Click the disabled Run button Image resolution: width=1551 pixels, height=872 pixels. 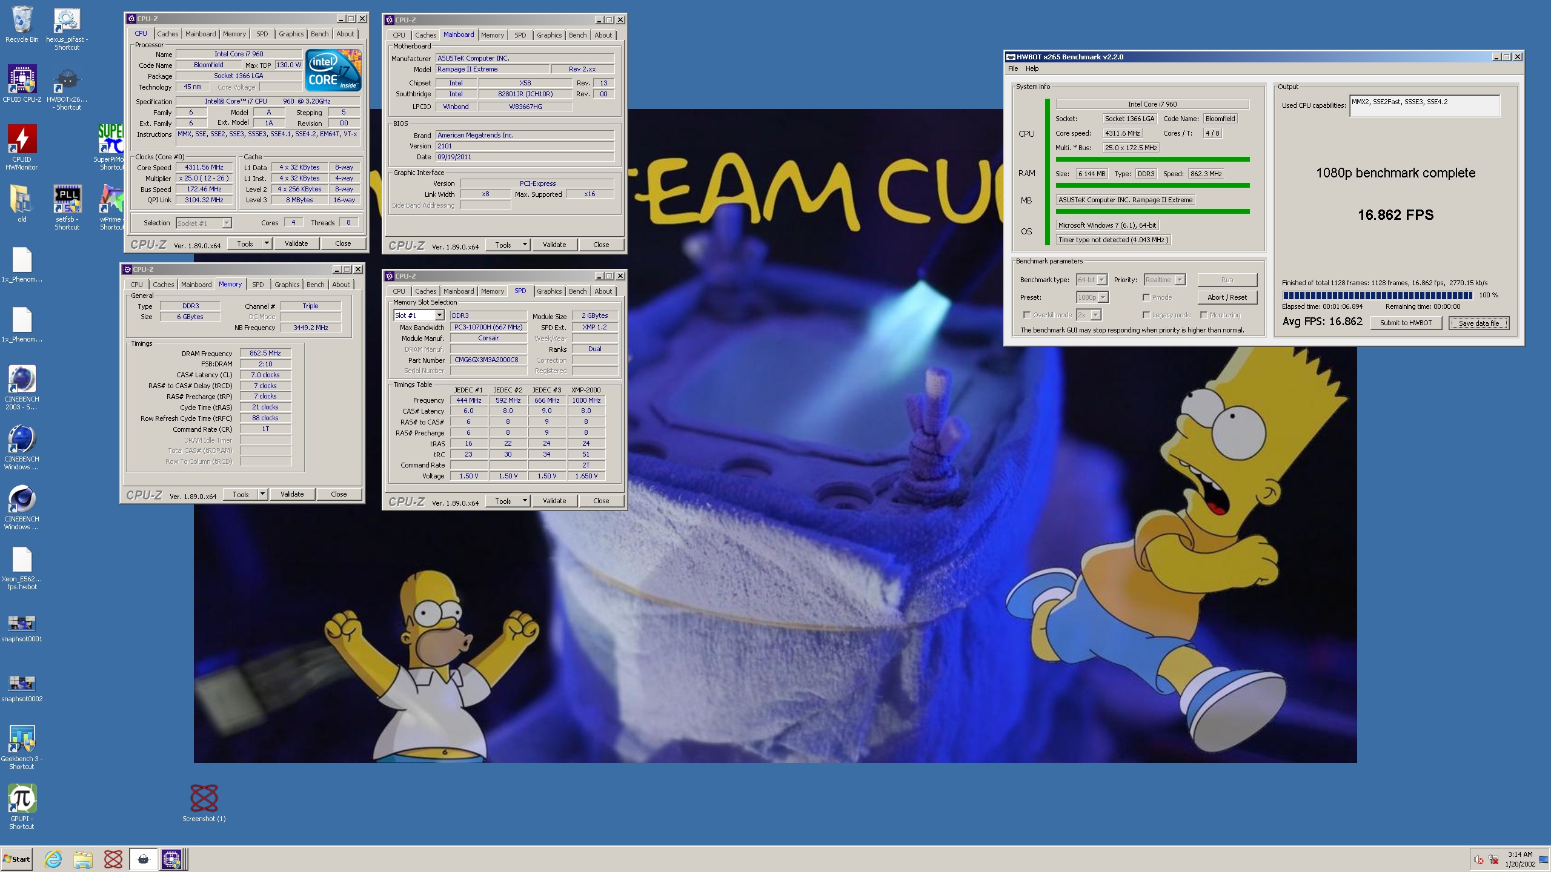point(1227,280)
